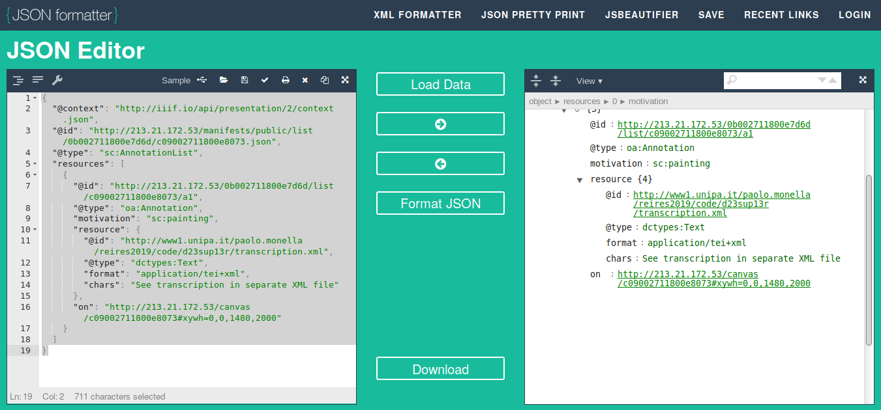
Task: Click 'resources' in the tree breadcrumb path
Action: (x=582, y=101)
